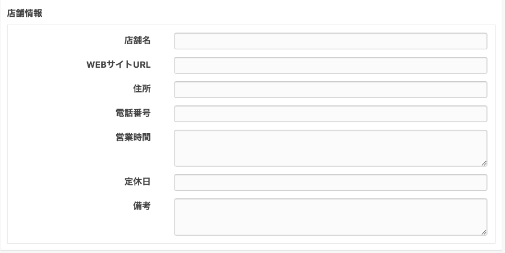Focus the WEBサイトURL input box
The image size is (505, 253).
click(330, 65)
